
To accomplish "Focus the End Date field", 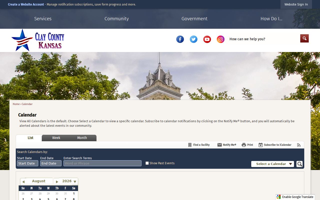I will tap(51, 163).
